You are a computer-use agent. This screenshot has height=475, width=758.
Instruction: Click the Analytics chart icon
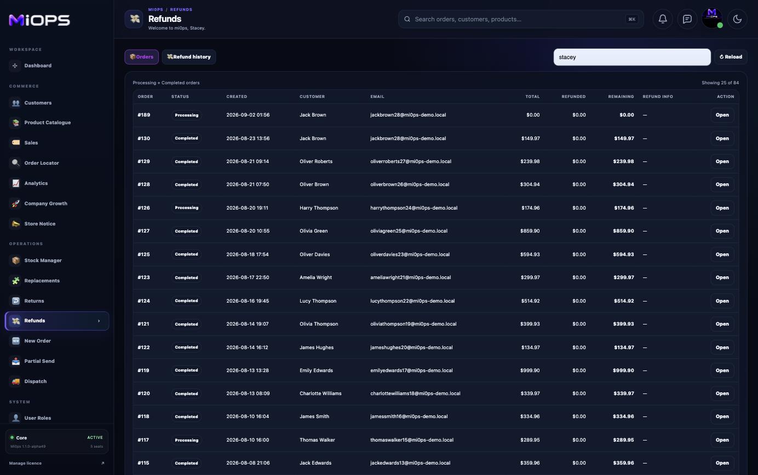click(15, 183)
